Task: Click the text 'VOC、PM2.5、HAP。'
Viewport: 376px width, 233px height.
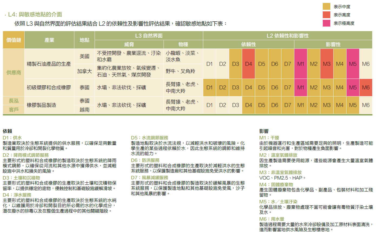Action: [282, 178]
